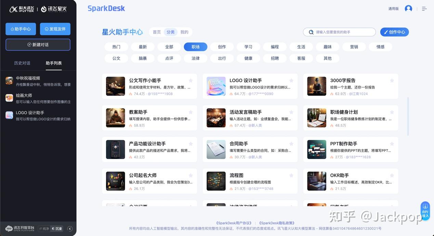Select the 职场 category

click(x=196, y=47)
